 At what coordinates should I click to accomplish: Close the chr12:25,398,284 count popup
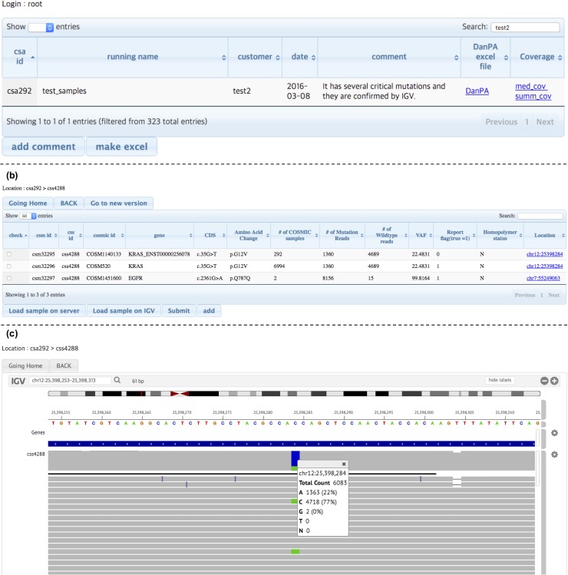[x=343, y=464]
